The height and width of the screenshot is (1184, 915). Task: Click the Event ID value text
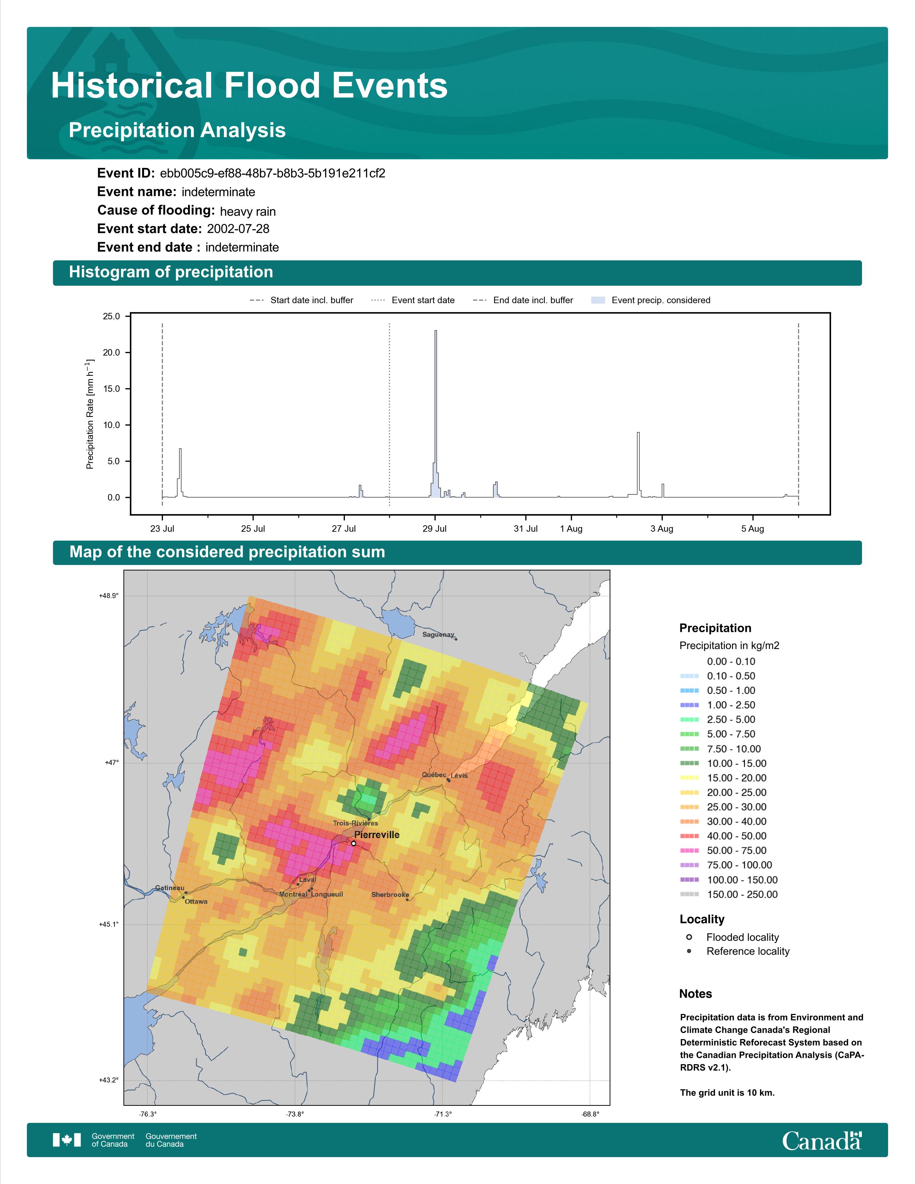(x=273, y=174)
